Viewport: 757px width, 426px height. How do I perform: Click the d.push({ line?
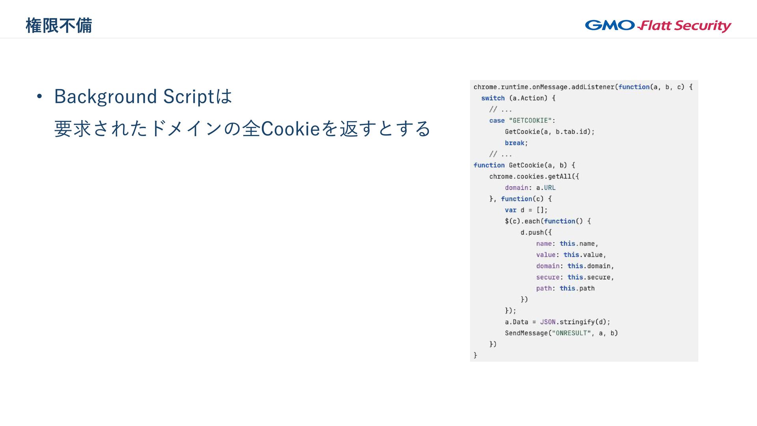536,232
